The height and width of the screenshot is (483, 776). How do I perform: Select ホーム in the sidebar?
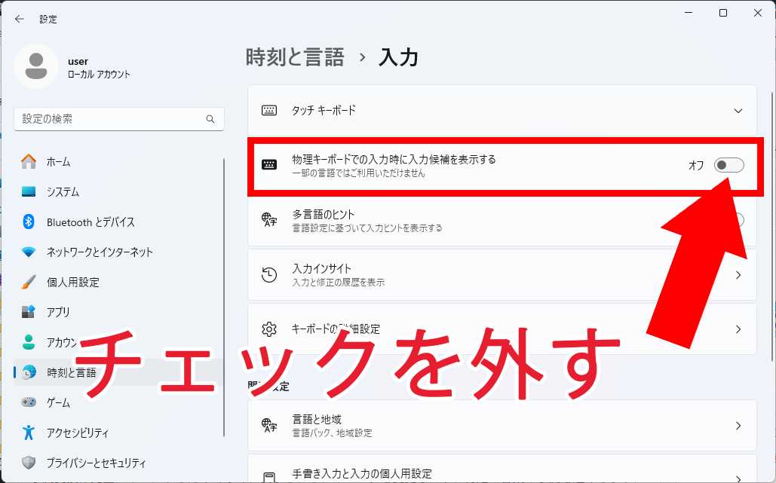(x=58, y=161)
